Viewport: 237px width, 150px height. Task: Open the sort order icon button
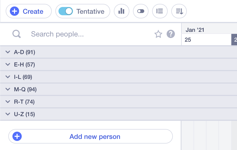[x=179, y=11]
